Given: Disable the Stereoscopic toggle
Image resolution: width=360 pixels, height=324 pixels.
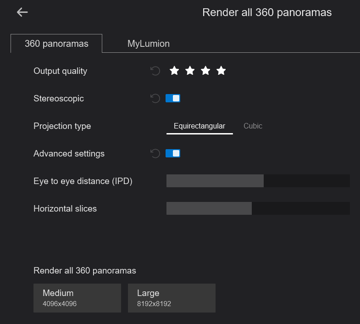Looking at the screenshot, I should tap(173, 98).
